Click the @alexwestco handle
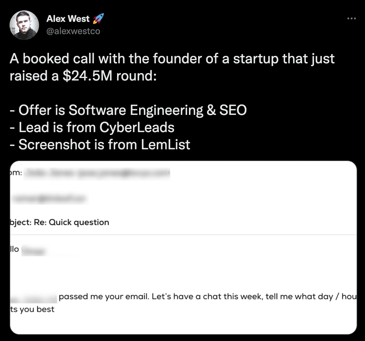365x341 pixels. [x=73, y=31]
